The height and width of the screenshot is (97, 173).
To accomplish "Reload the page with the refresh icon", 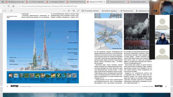I will (9, 6).
